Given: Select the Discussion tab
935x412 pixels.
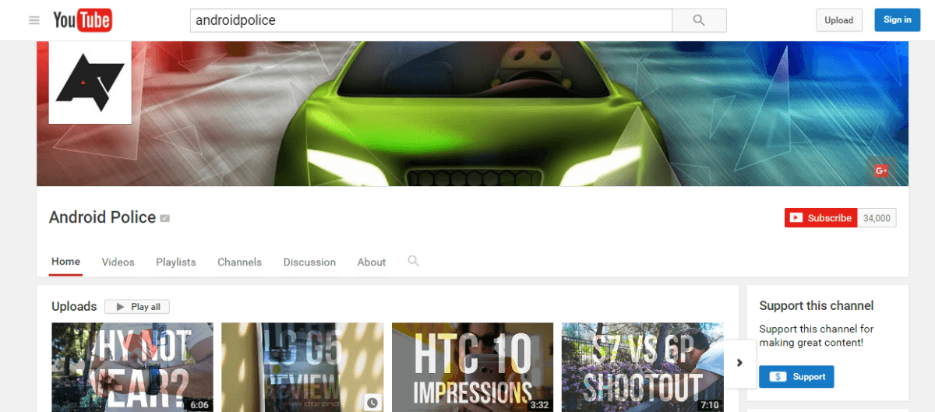Looking at the screenshot, I should tap(309, 262).
